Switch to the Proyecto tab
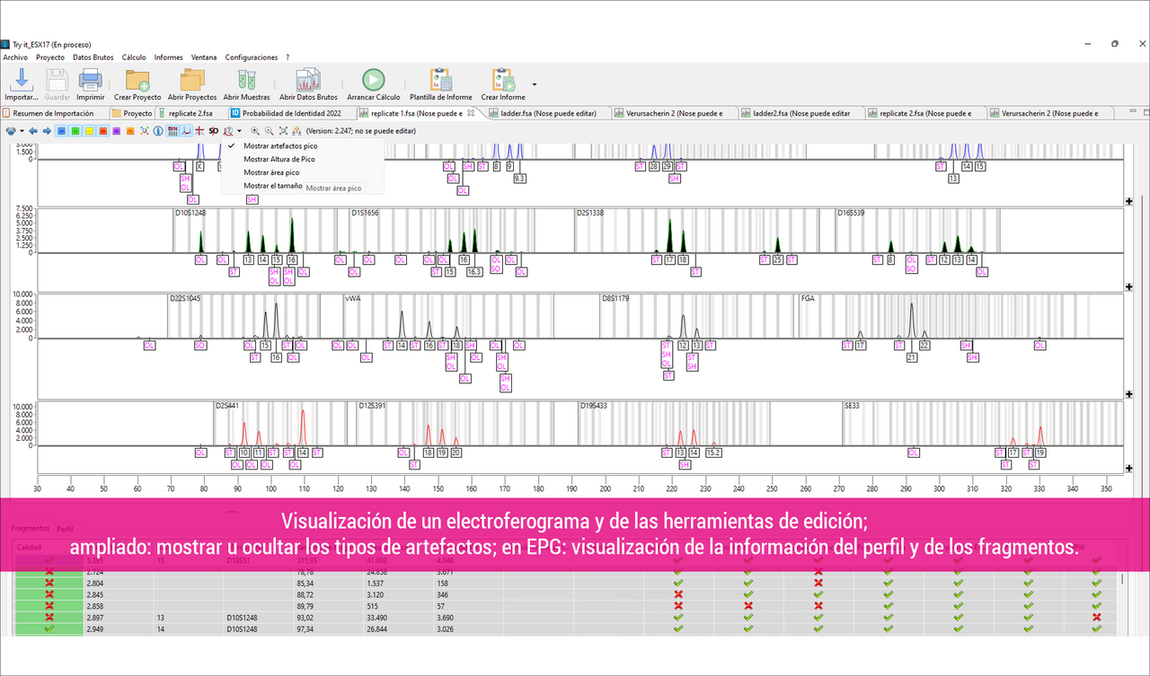Screen dimensions: 1150x676 point(131,113)
